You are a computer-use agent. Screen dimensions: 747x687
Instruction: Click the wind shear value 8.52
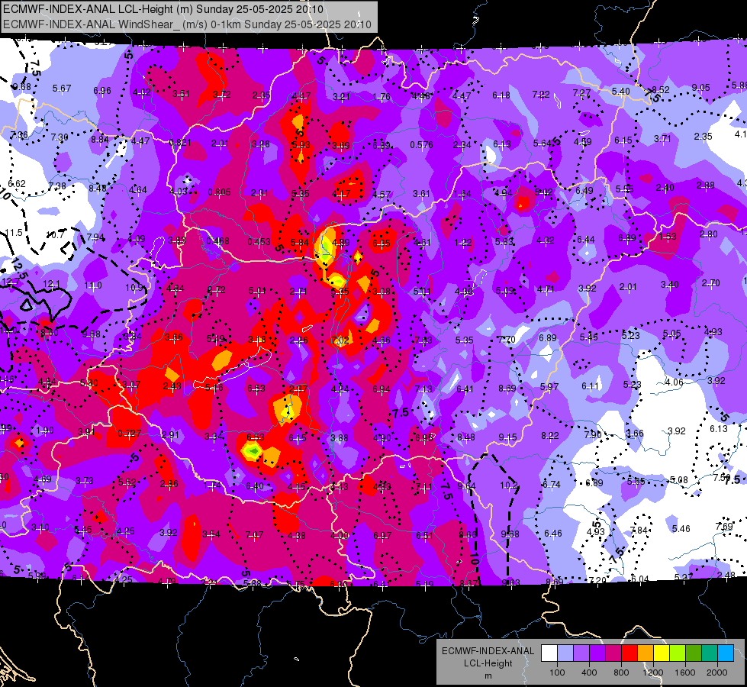661,89
